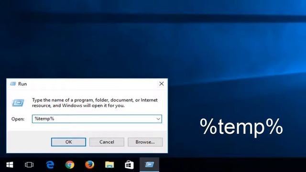Open File Explorer from the taskbar
This screenshot has height=172, width=306.
[109, 165]
